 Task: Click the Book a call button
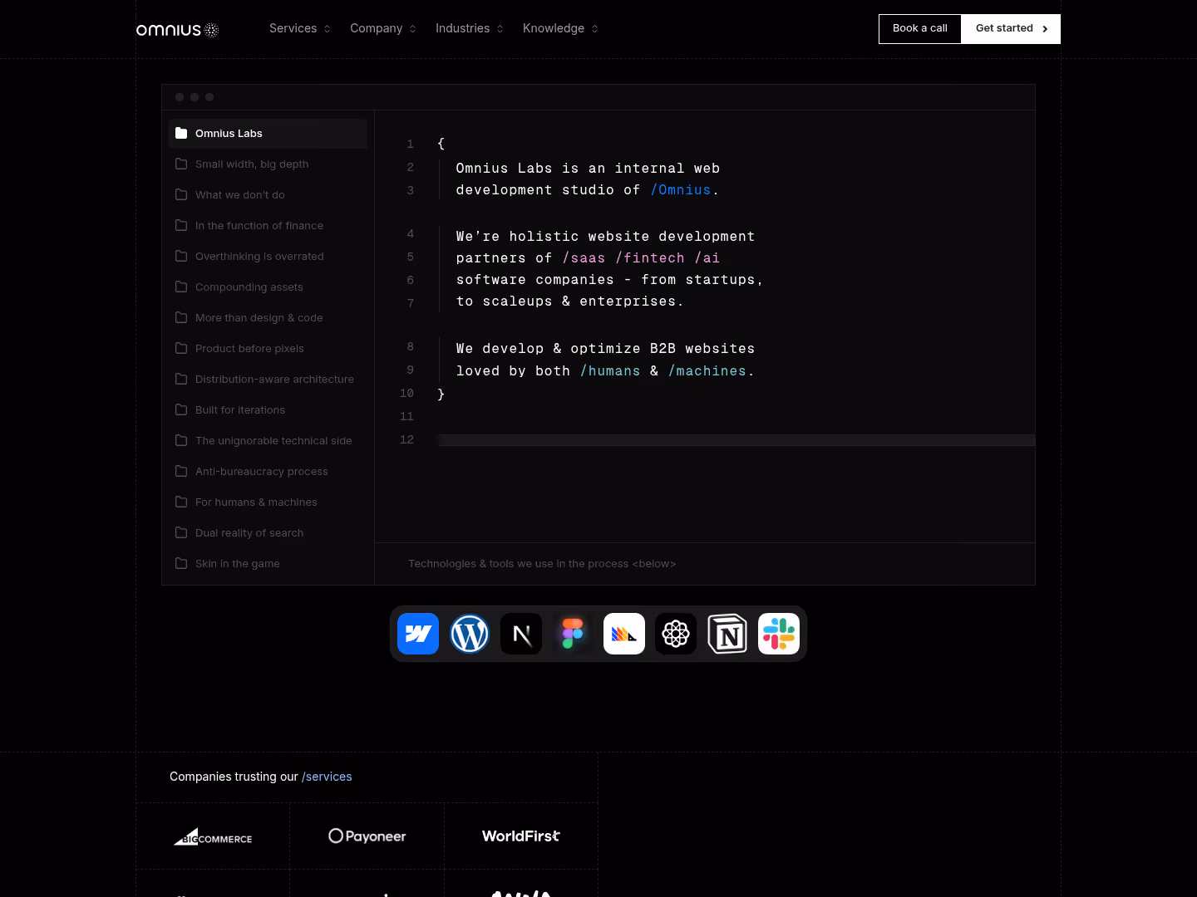(x=919, y=28)
